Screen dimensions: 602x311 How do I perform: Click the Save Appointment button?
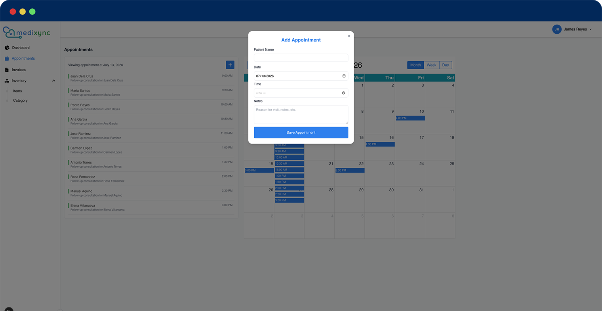(x=301, y=133)
